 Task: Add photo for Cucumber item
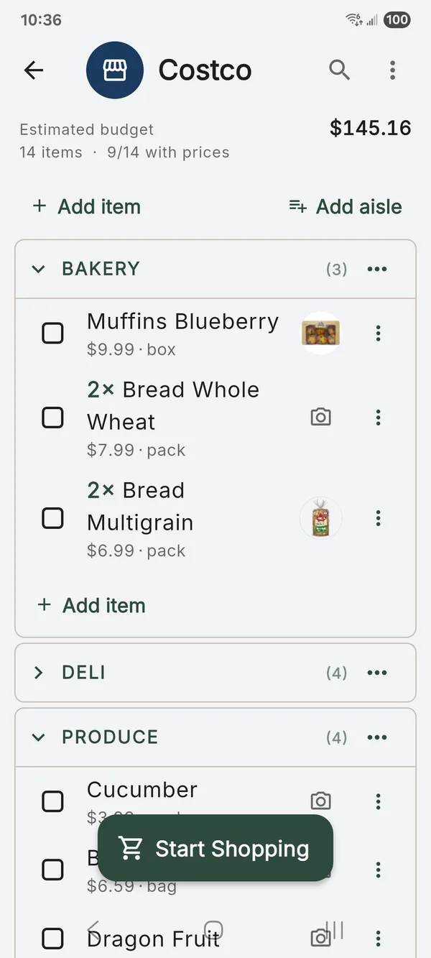click(x=320, y=801)
